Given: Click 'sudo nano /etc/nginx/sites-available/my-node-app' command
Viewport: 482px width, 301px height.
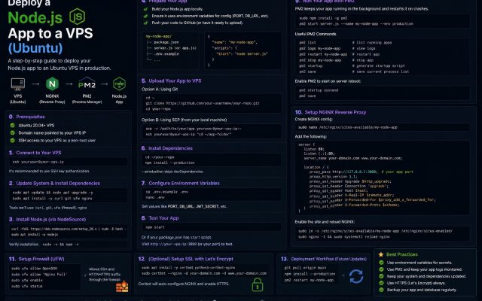Looking at the screenshot, I should [348, 127].
